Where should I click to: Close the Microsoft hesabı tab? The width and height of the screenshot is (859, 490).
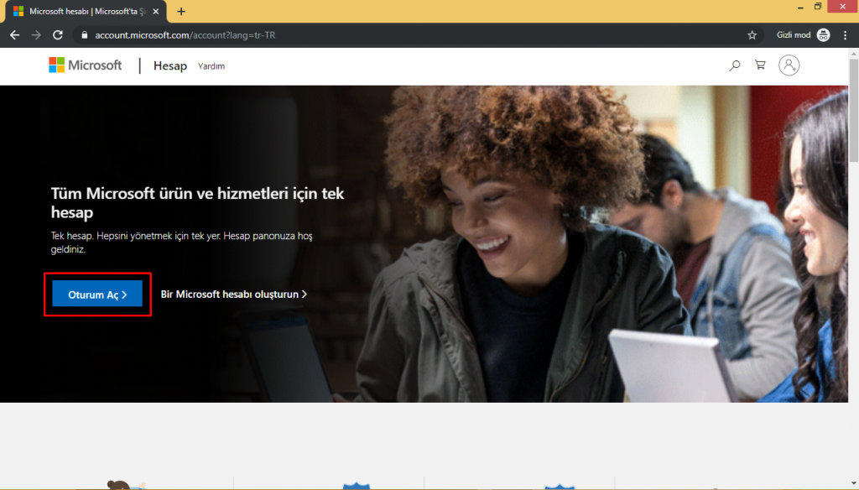tap(155, 12)
